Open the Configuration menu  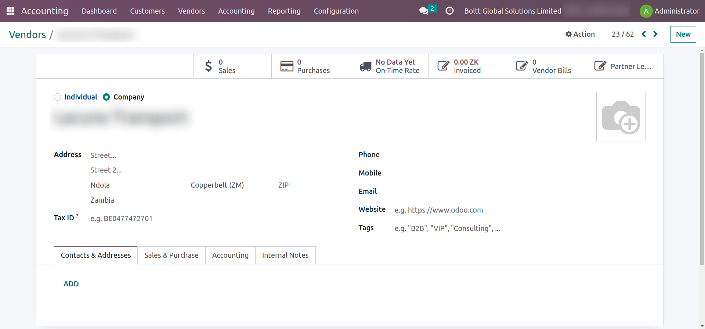(336, 11)
